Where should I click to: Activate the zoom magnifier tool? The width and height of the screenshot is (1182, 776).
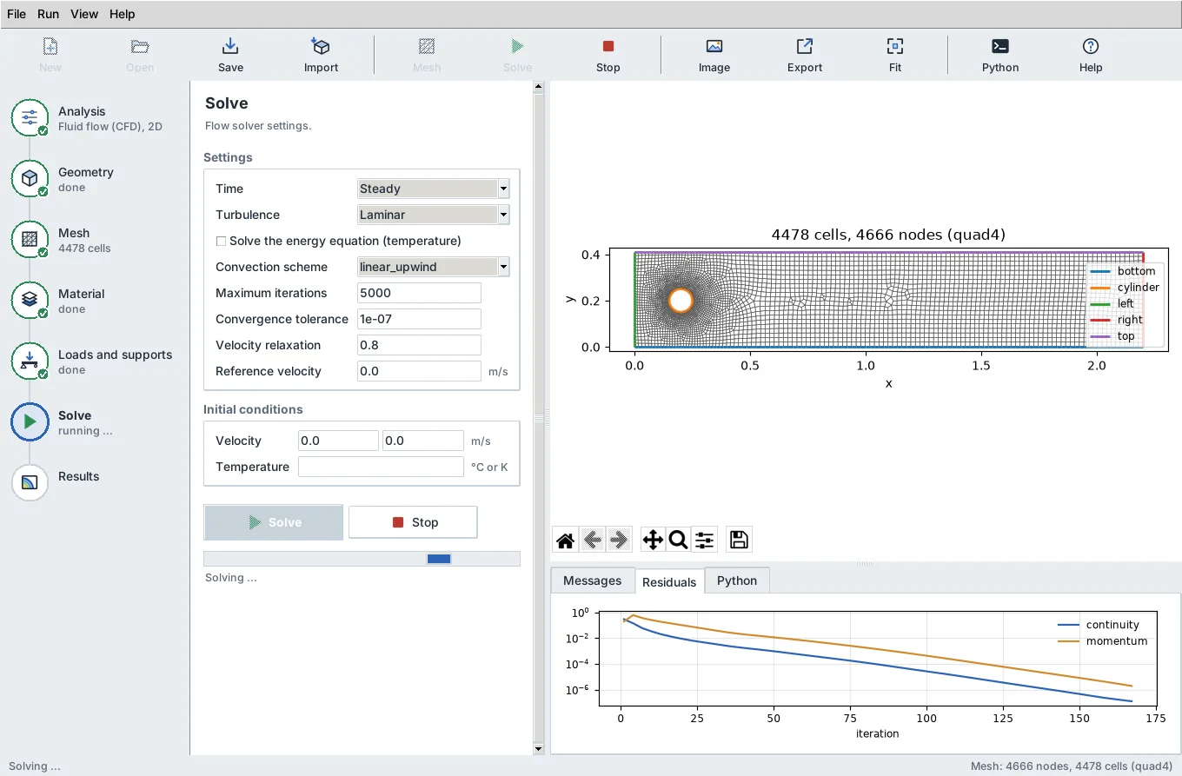(679, 540)
